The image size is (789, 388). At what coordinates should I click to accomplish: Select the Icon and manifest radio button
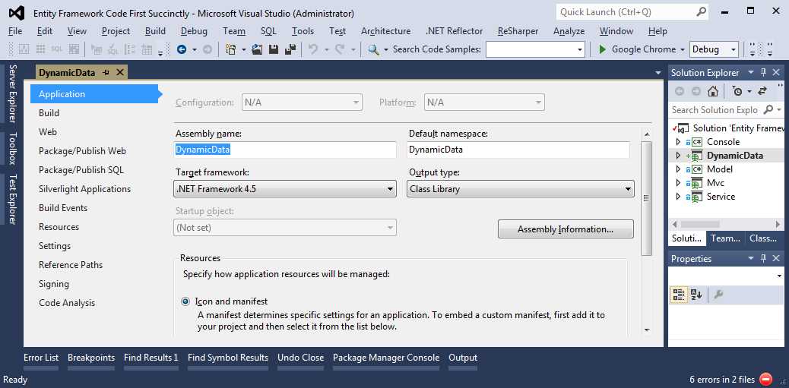185,301
